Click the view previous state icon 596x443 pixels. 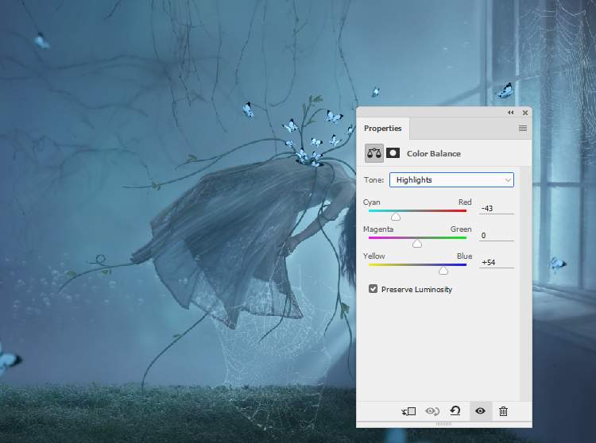click(x=432, y=411)
